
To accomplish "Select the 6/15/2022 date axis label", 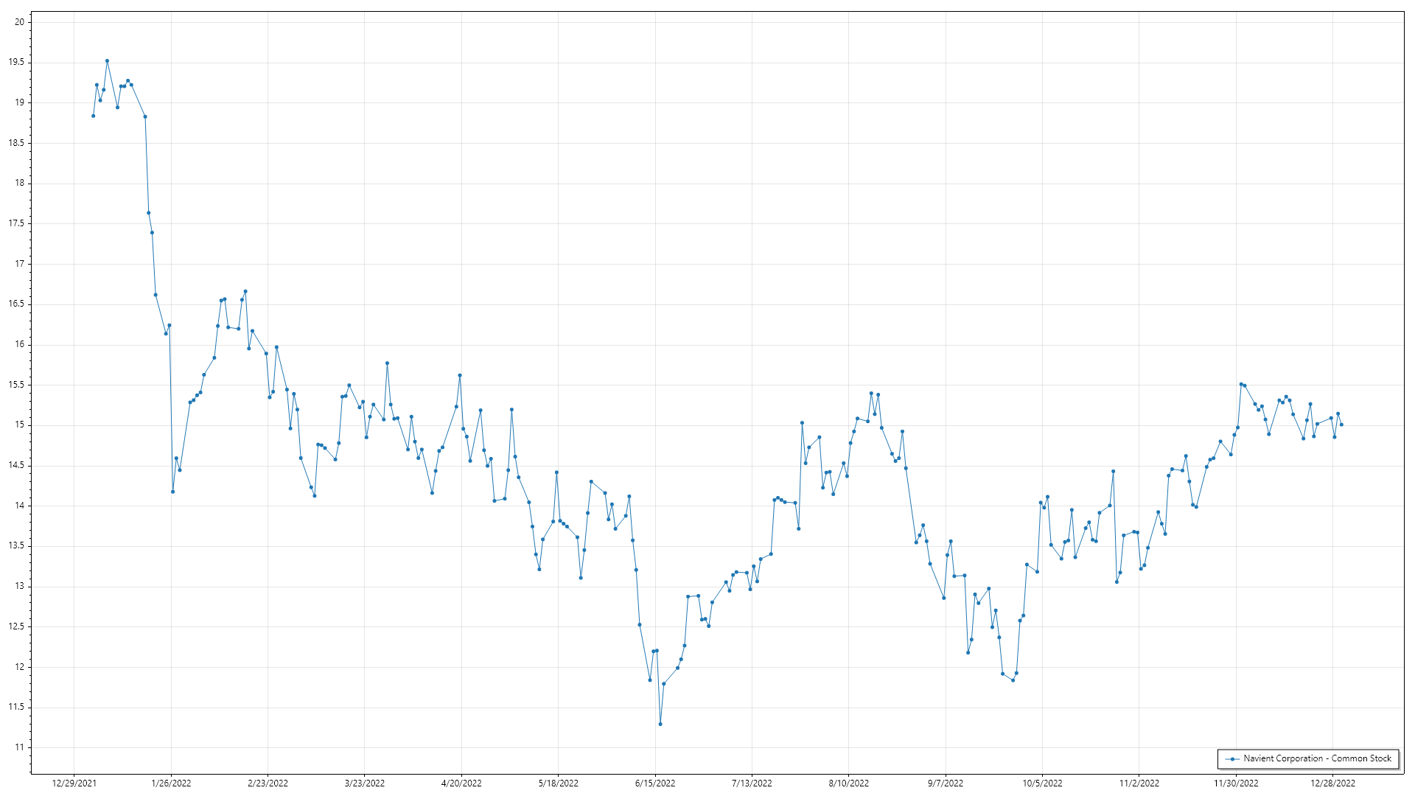I will pos(655,783).
